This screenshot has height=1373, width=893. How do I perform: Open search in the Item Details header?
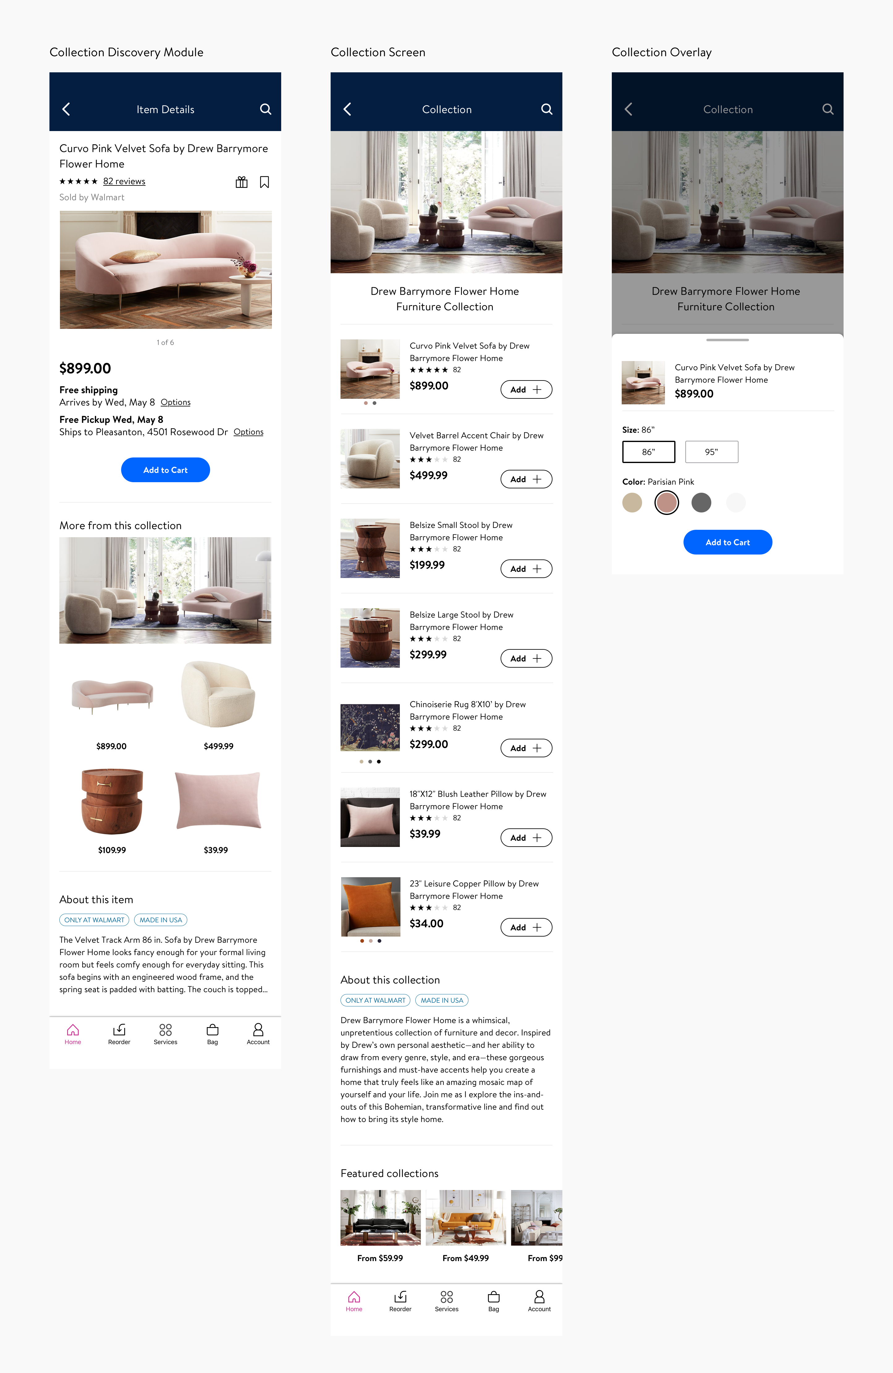point(265,109)
